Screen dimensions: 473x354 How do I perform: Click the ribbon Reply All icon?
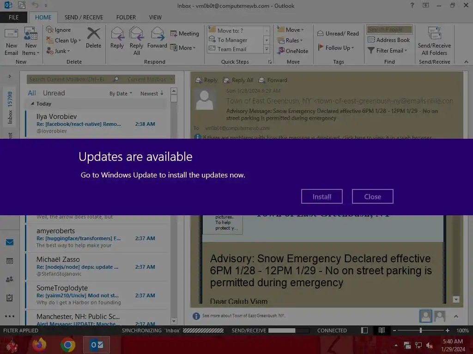136,41
